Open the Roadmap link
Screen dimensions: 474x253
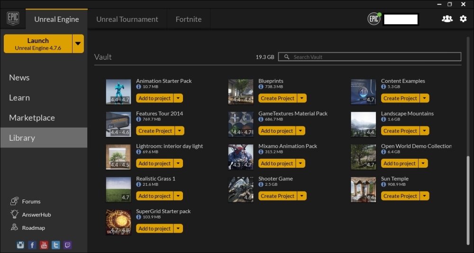[x=33, y=227]
